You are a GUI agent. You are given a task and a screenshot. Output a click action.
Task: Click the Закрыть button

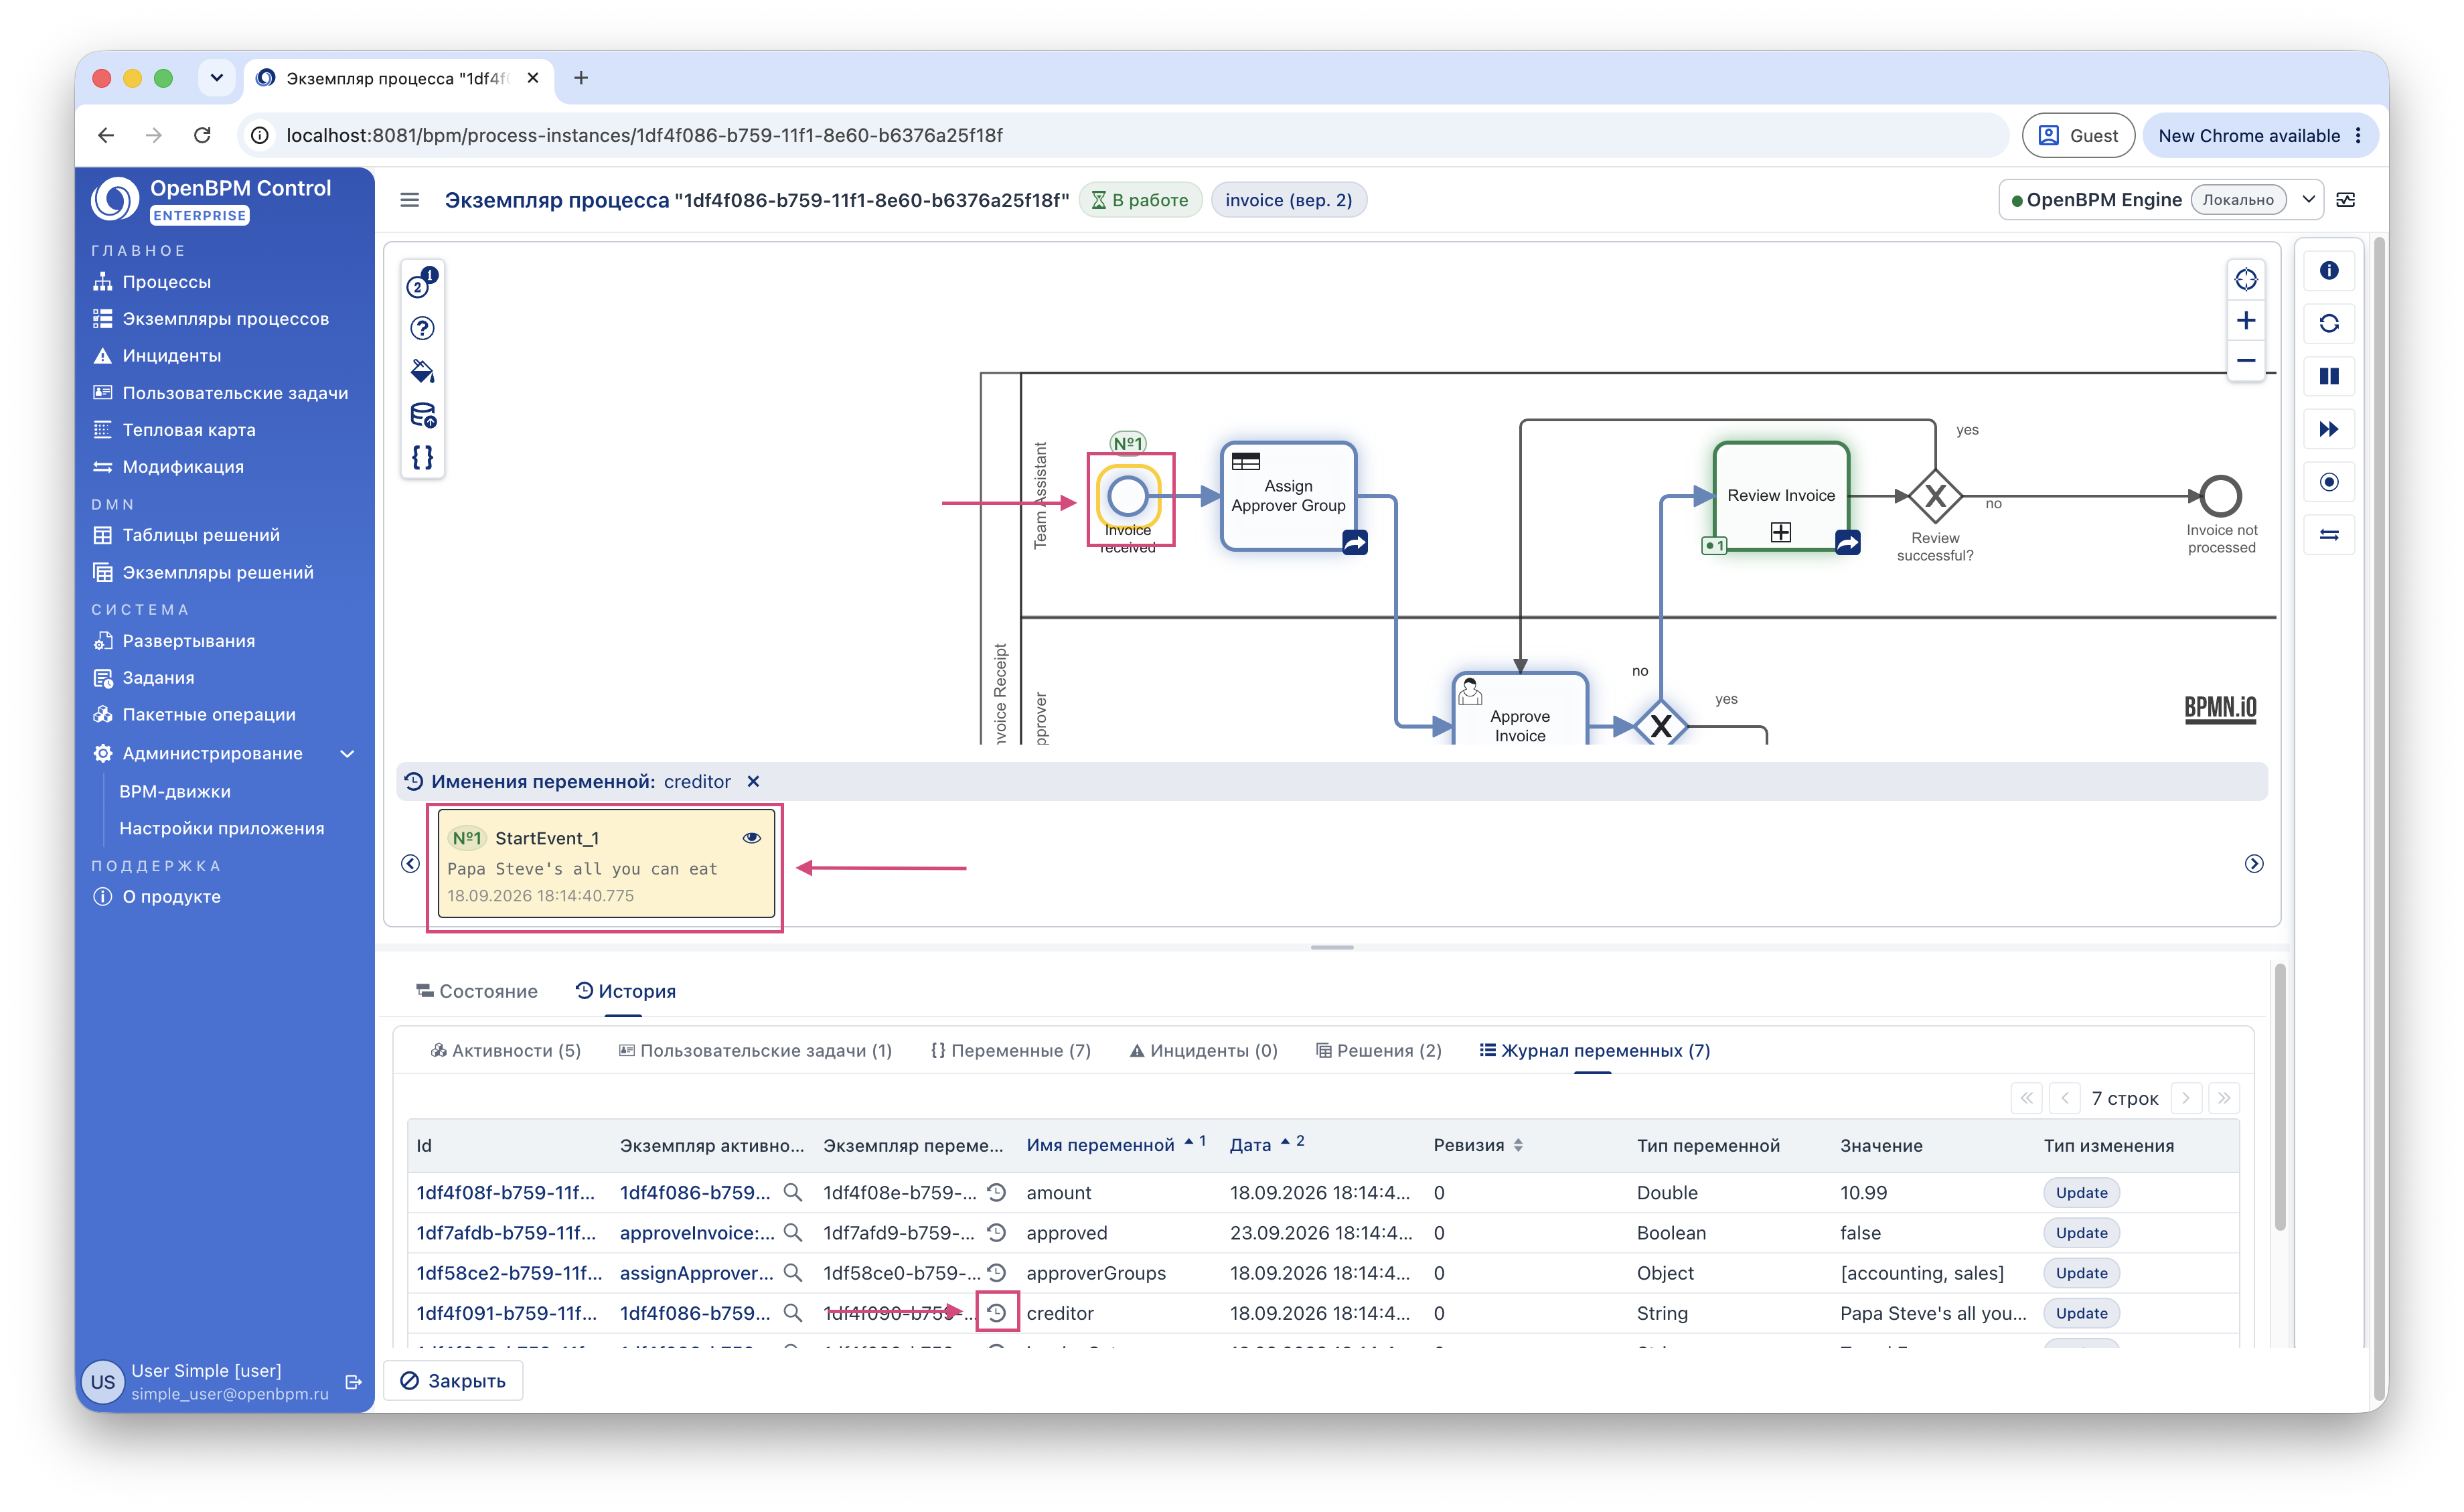click(x=453, y=1381)
